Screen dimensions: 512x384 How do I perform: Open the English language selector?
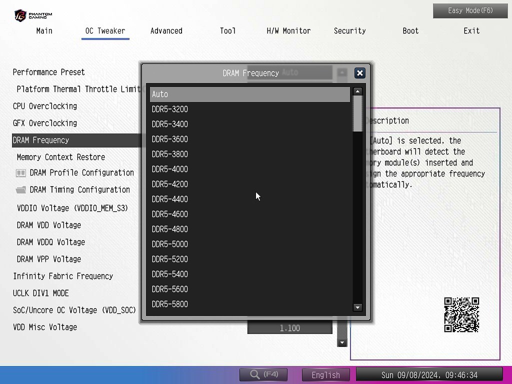(x=326, y=375)
